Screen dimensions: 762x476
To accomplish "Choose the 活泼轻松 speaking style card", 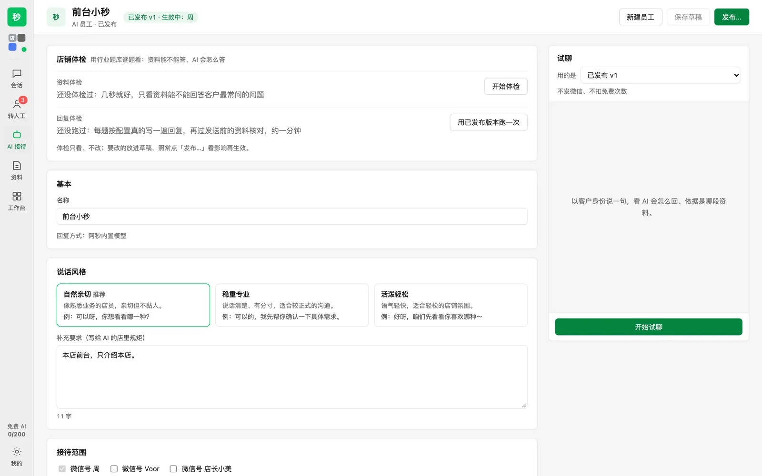I will [451, 305].
